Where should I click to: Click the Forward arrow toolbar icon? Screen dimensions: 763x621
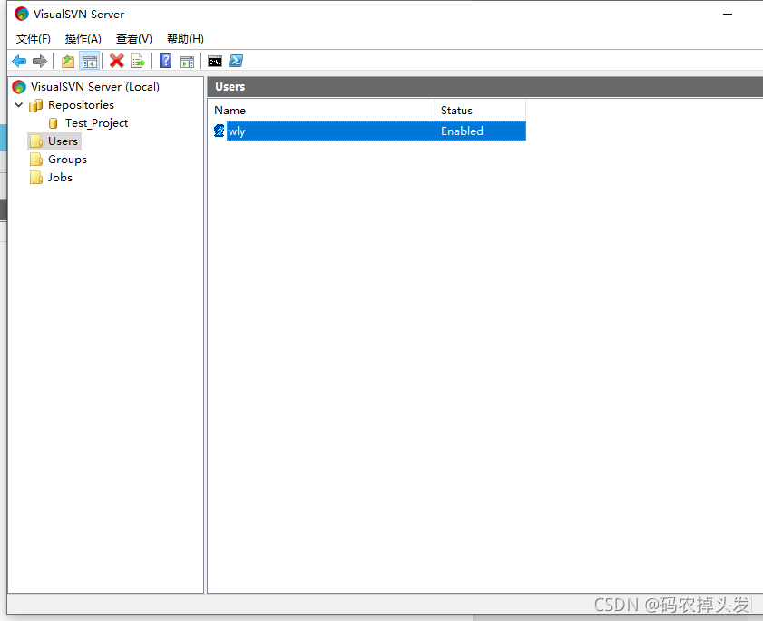point(39,62)
